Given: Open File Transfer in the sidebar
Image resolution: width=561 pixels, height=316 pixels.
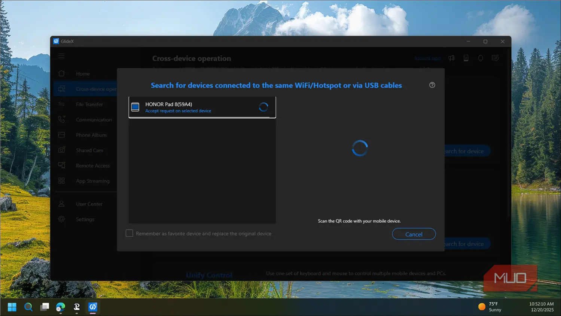Looking at the screenshot, I should click(89, 104).
